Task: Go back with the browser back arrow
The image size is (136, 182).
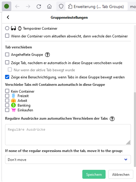Action: (17, 7)
